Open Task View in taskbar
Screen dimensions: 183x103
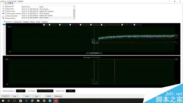(14, 101)
